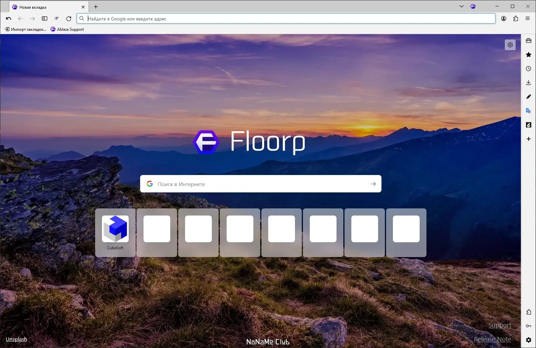This screenshot has height=348, width=536.
Task: Focus the address bar field
Action: coord(286,19)
